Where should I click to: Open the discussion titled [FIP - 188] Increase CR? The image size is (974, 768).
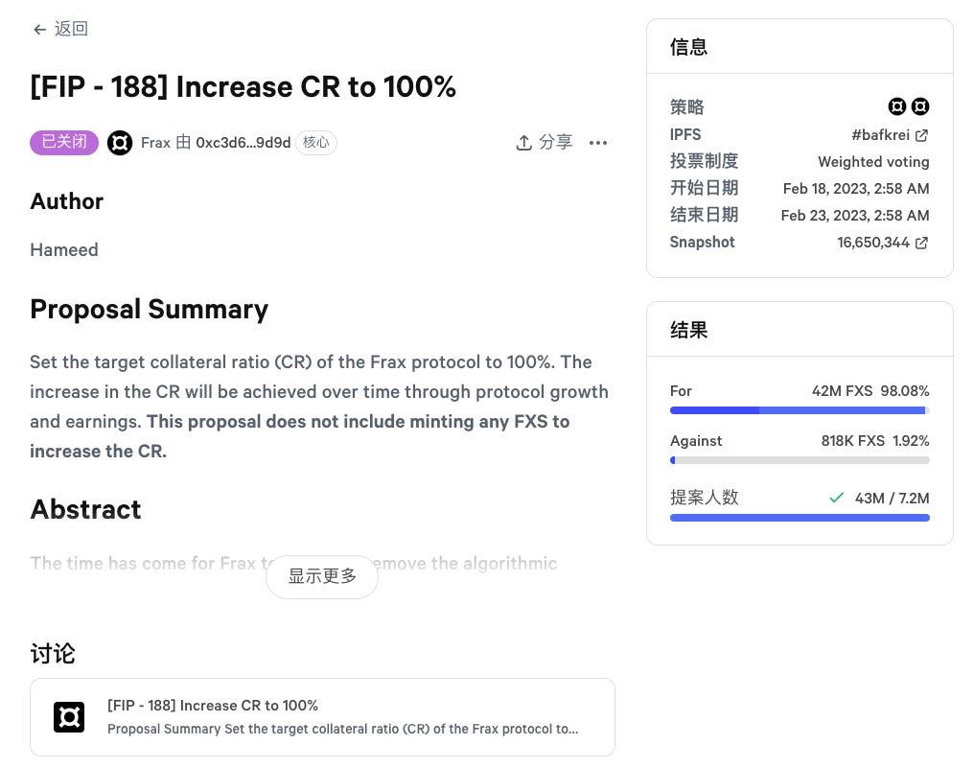(213, 706)
